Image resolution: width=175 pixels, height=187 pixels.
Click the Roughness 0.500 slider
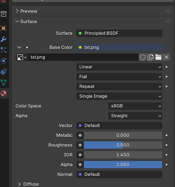point(123,145)
